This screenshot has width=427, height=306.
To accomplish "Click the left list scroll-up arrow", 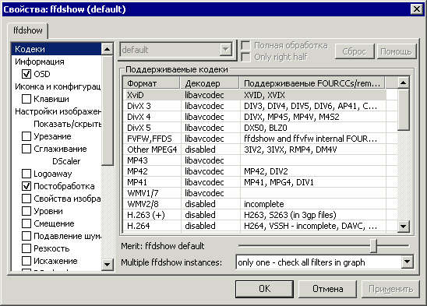I will [x=107, y=49].
